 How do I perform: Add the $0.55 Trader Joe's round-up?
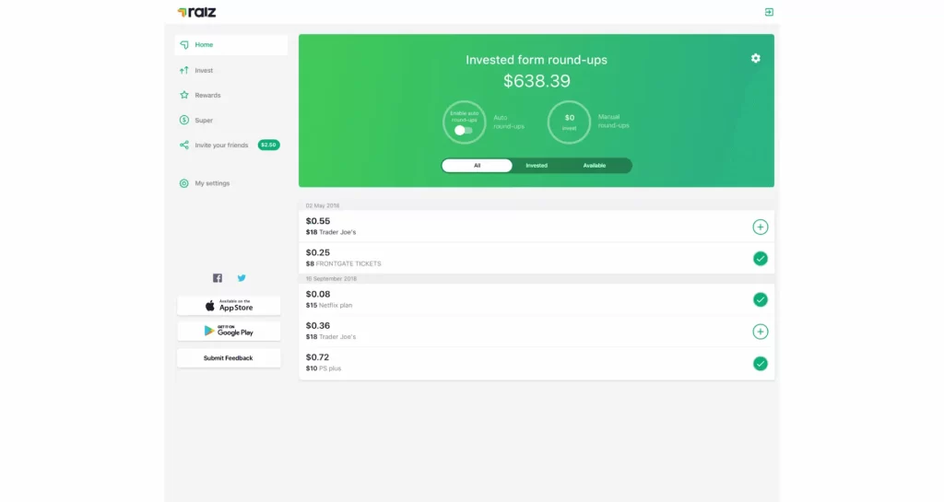(x=761, y=227)
